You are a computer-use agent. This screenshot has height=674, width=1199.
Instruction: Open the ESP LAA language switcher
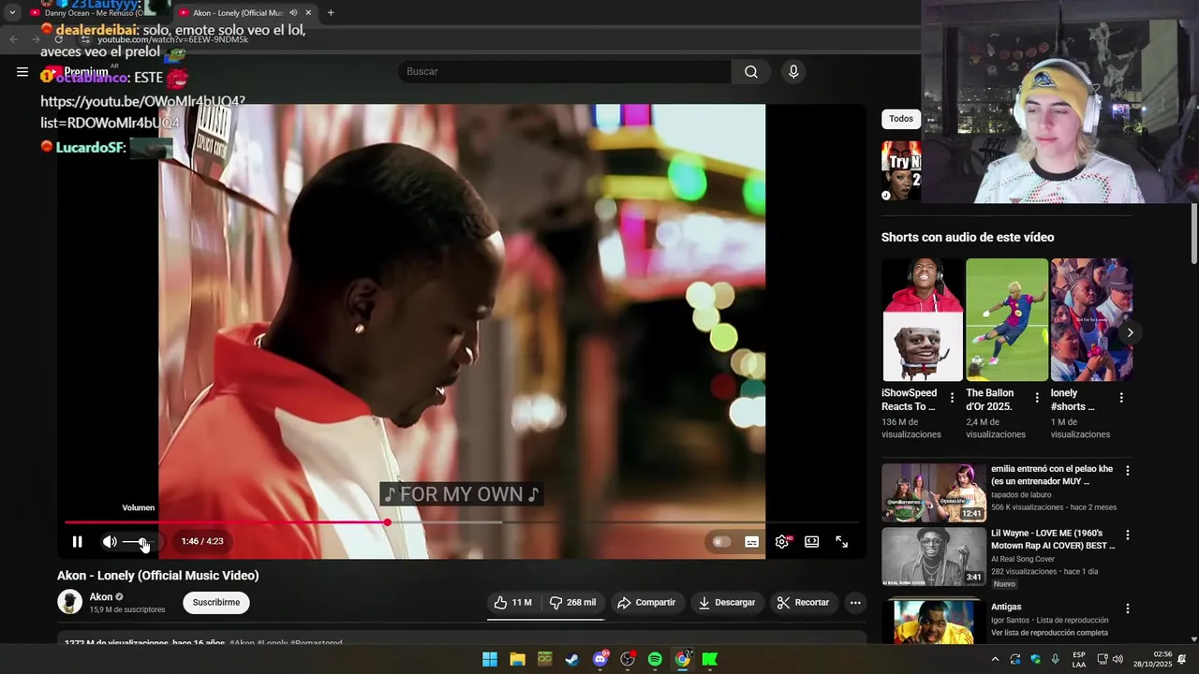(x=1079, y=659)
